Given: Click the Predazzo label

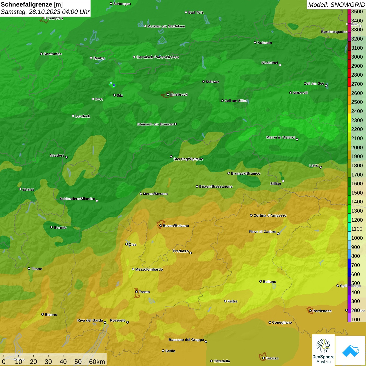Looking at the screenshot, I should click(x=181, y=251).
